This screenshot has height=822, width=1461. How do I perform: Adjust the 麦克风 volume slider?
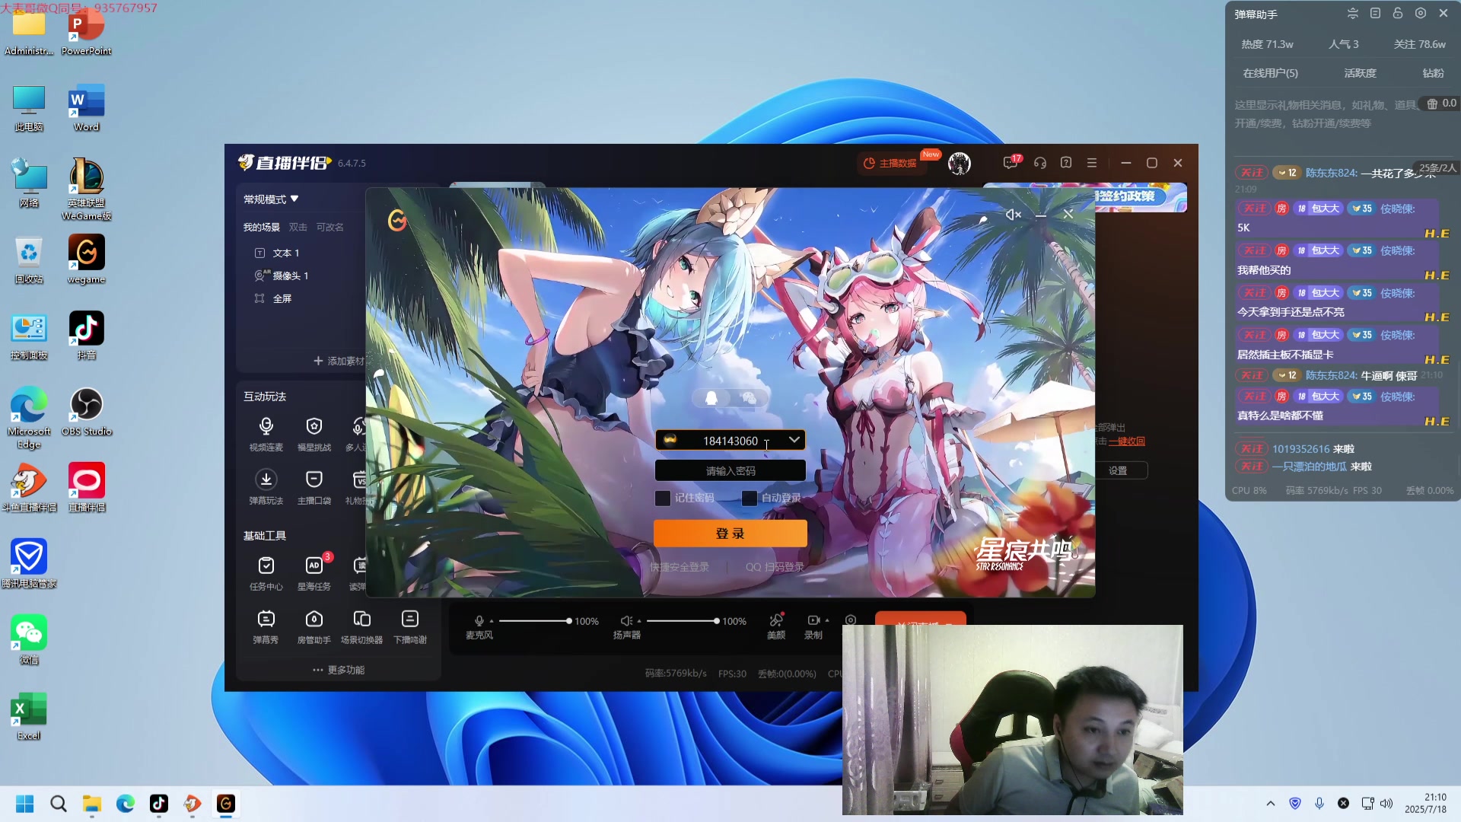[x=533, y=621]
